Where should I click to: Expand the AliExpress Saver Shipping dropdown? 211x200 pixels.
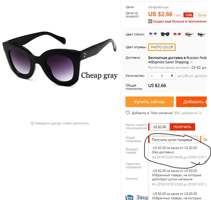[x=192, y=62]
